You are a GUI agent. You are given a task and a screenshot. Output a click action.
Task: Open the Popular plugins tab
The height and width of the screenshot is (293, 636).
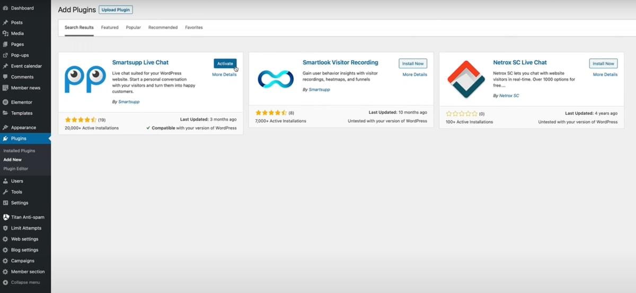[x=134, y=28]
